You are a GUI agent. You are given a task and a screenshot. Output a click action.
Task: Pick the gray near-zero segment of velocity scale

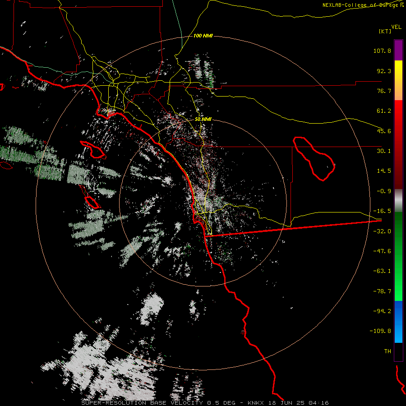[398, 201]
